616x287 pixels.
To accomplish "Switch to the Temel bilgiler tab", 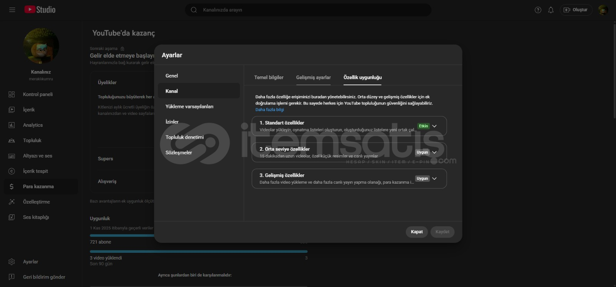I will (269, 77).
